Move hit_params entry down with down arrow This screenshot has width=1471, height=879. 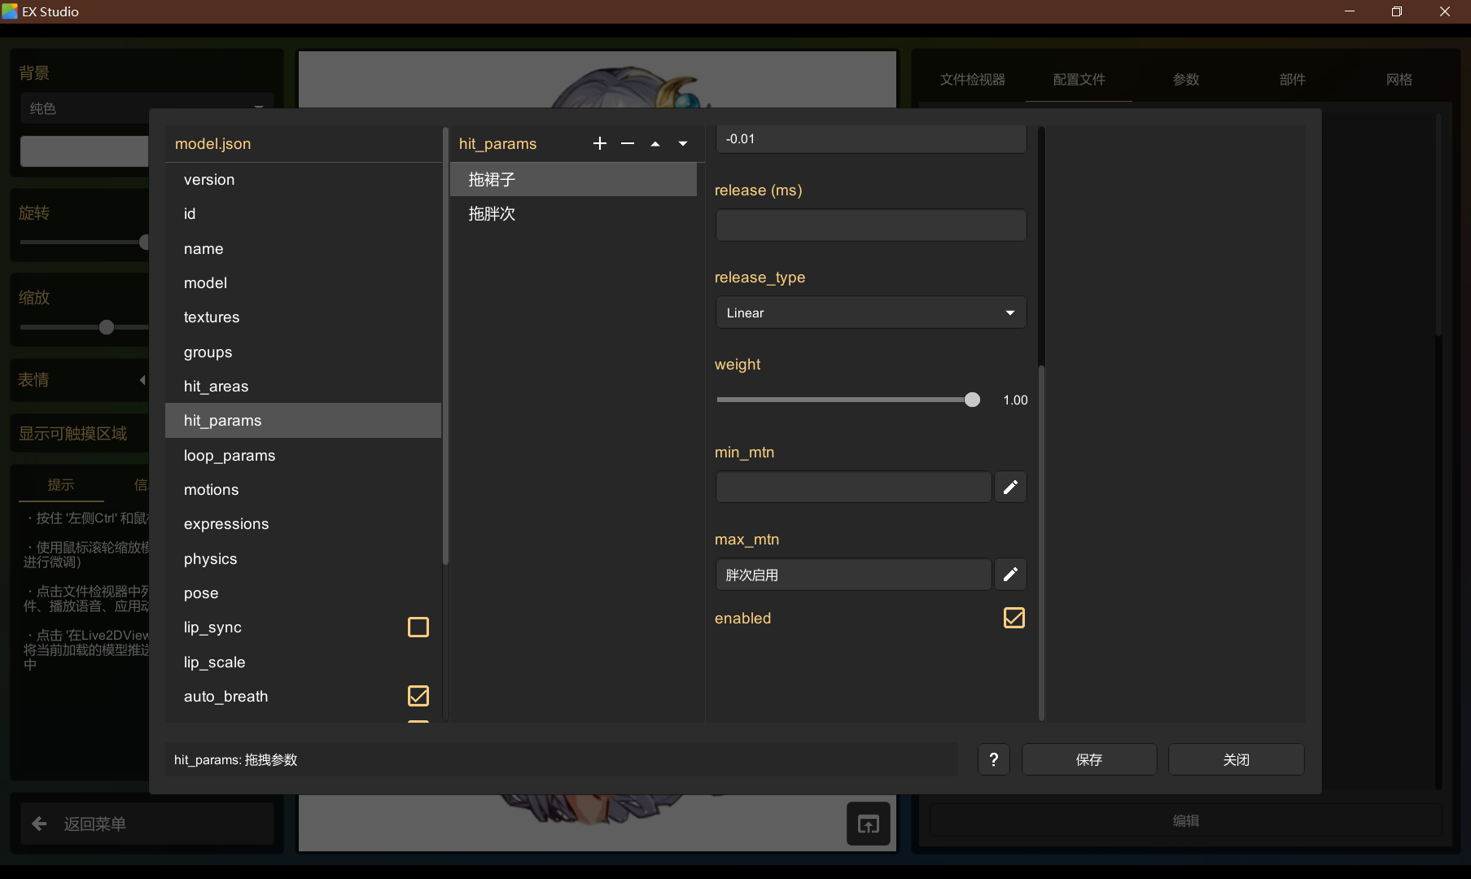point(683,144)
